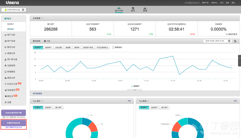Open 渠道分析 sidebar item
Viewport: 241px width, 138px height.
[x=14, y=53]
